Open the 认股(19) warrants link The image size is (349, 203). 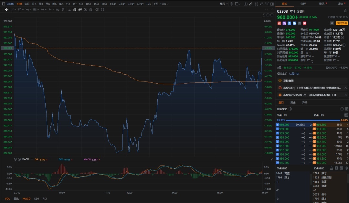point(294,74)
